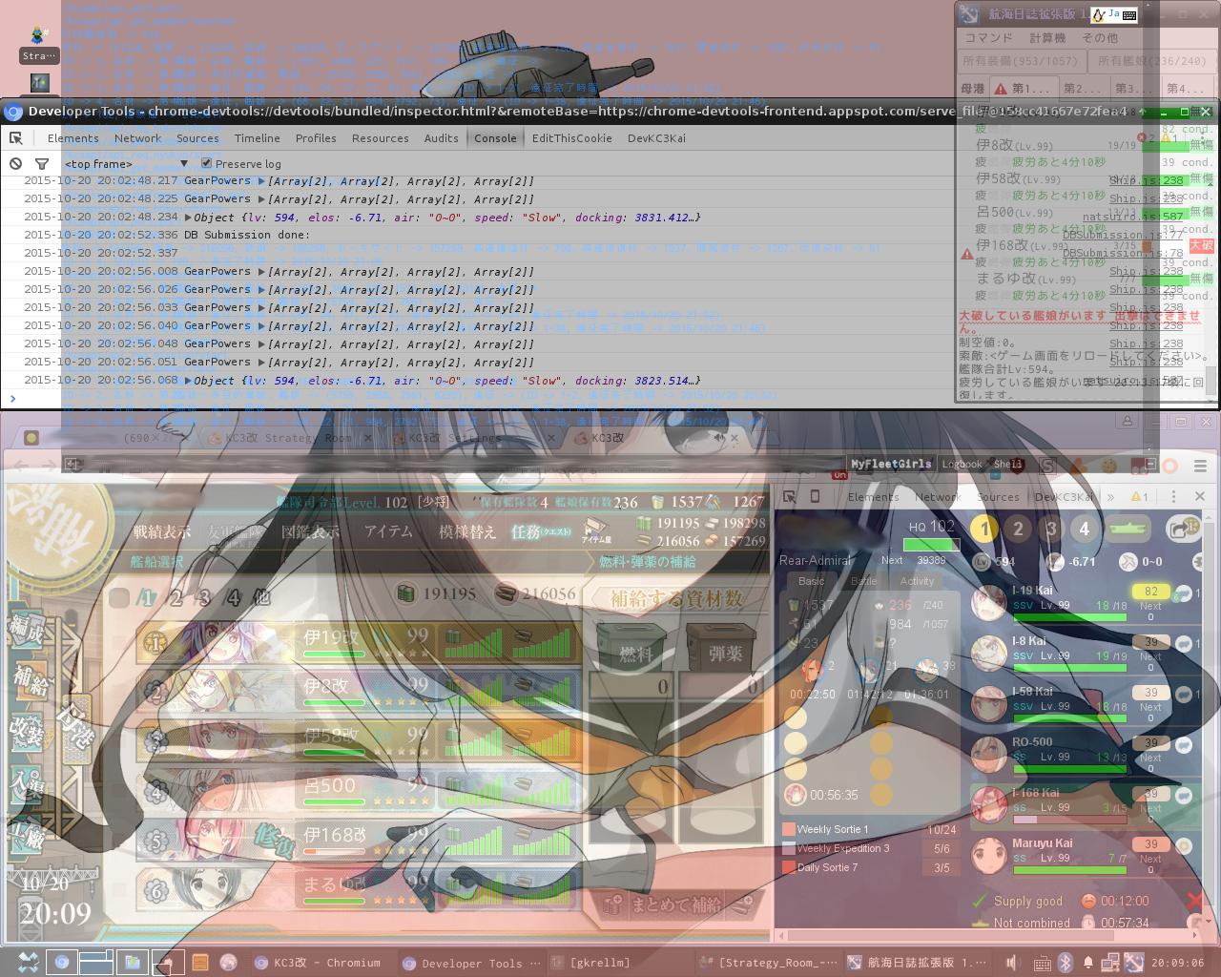This screenshot has width=1221, height=977.
Task: Open the Resources tab
Action: point(380,138)
